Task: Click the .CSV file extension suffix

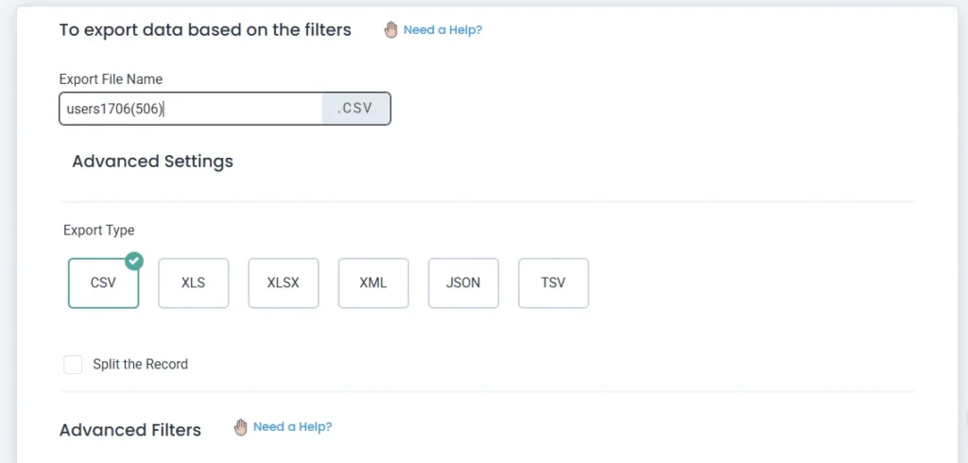Action: tap(355, 109)
